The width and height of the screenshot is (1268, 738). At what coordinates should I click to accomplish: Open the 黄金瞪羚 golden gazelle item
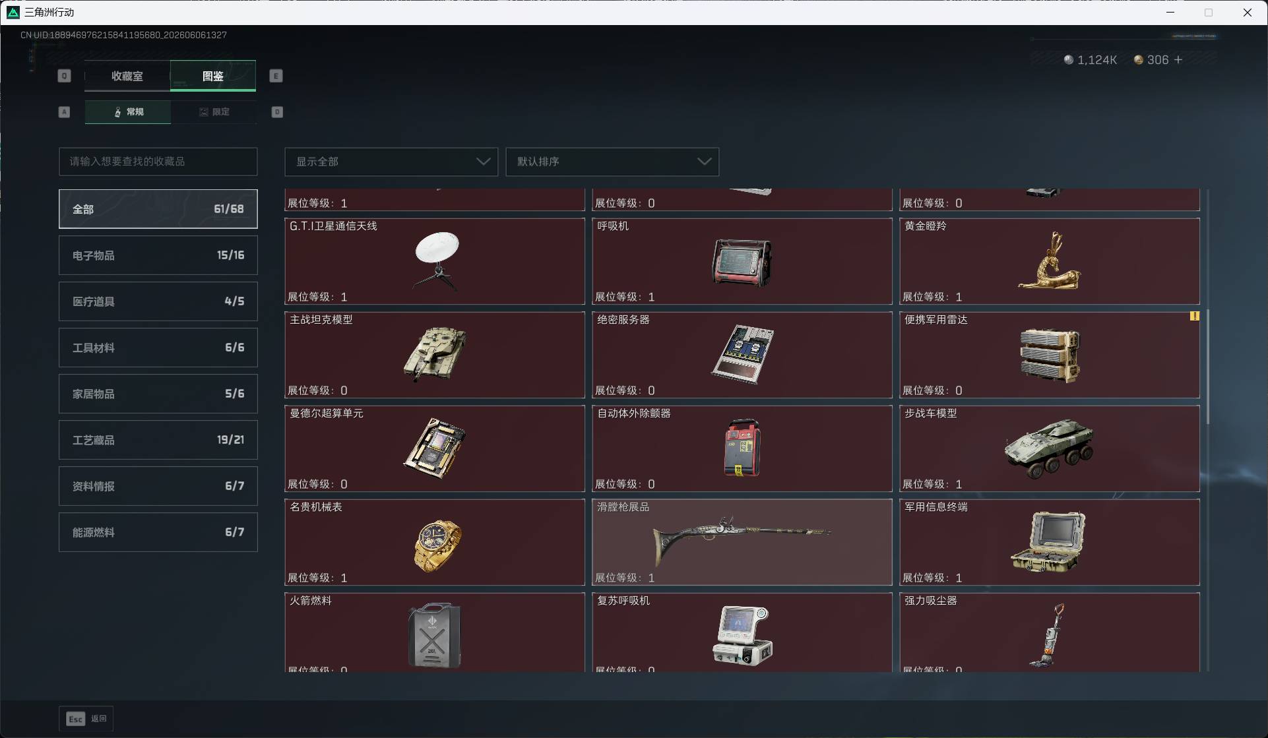pyautogui.click(x=1049, y=261)
